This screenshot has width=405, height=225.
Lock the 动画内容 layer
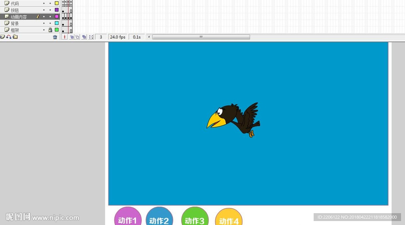click(x=50, y=17)
